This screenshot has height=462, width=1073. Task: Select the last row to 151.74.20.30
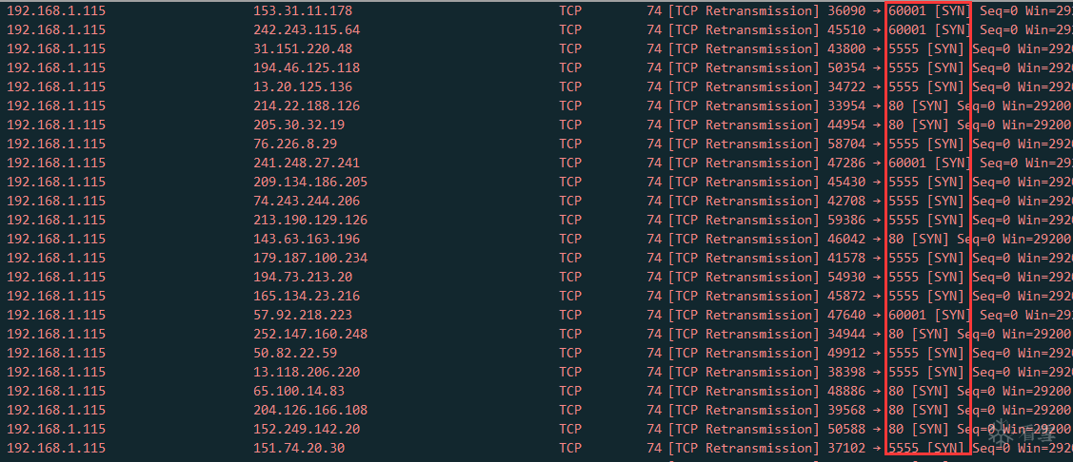pyautogui.click(x=299, y=448)
